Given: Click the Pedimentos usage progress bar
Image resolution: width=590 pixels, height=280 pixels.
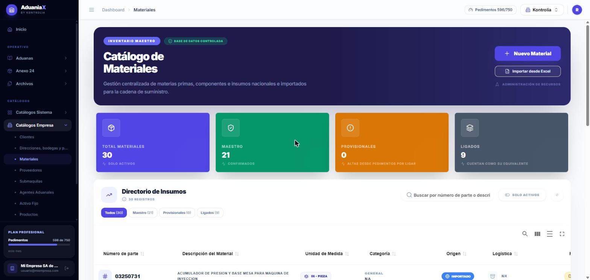Looking at the screenshot, I should click(x=39, y=245).
